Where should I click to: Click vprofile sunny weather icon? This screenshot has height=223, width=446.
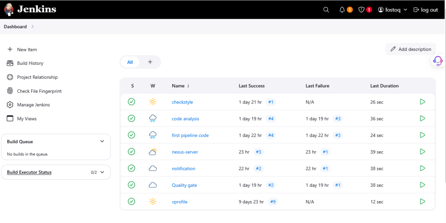pos(153,201)
